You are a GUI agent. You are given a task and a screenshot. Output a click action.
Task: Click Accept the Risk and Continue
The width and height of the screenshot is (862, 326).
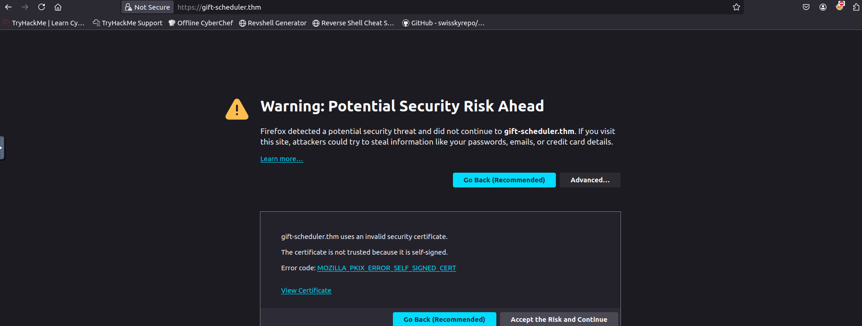[x=559, y=319]
